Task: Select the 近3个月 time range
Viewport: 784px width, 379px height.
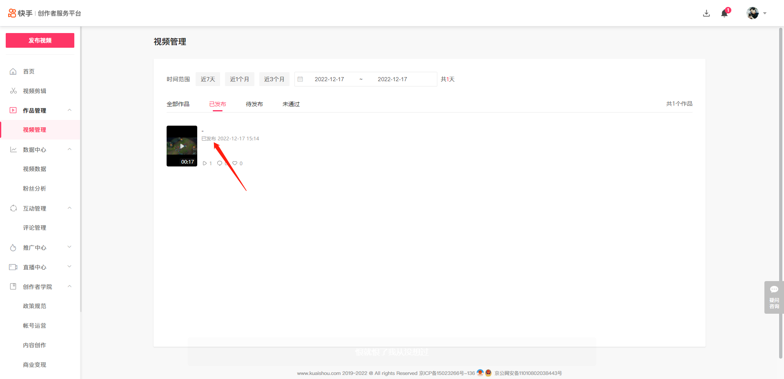Action: coord(274,79)
